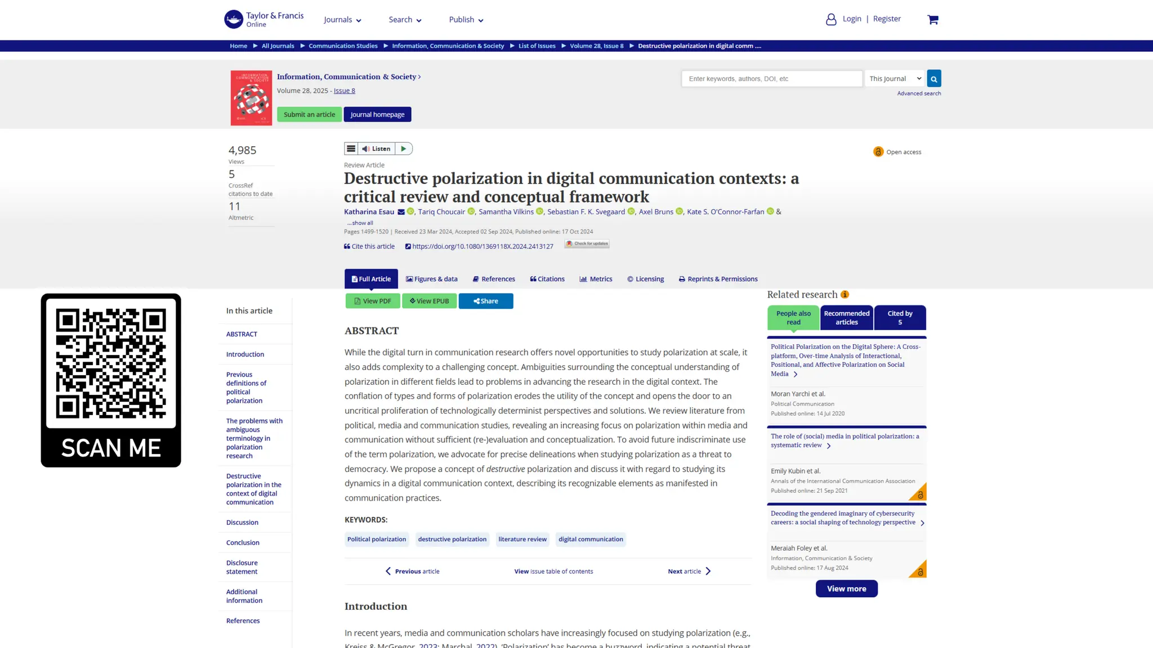The image size is (1153, 648).
Task: Show all authors link
Action: (360, 223)
